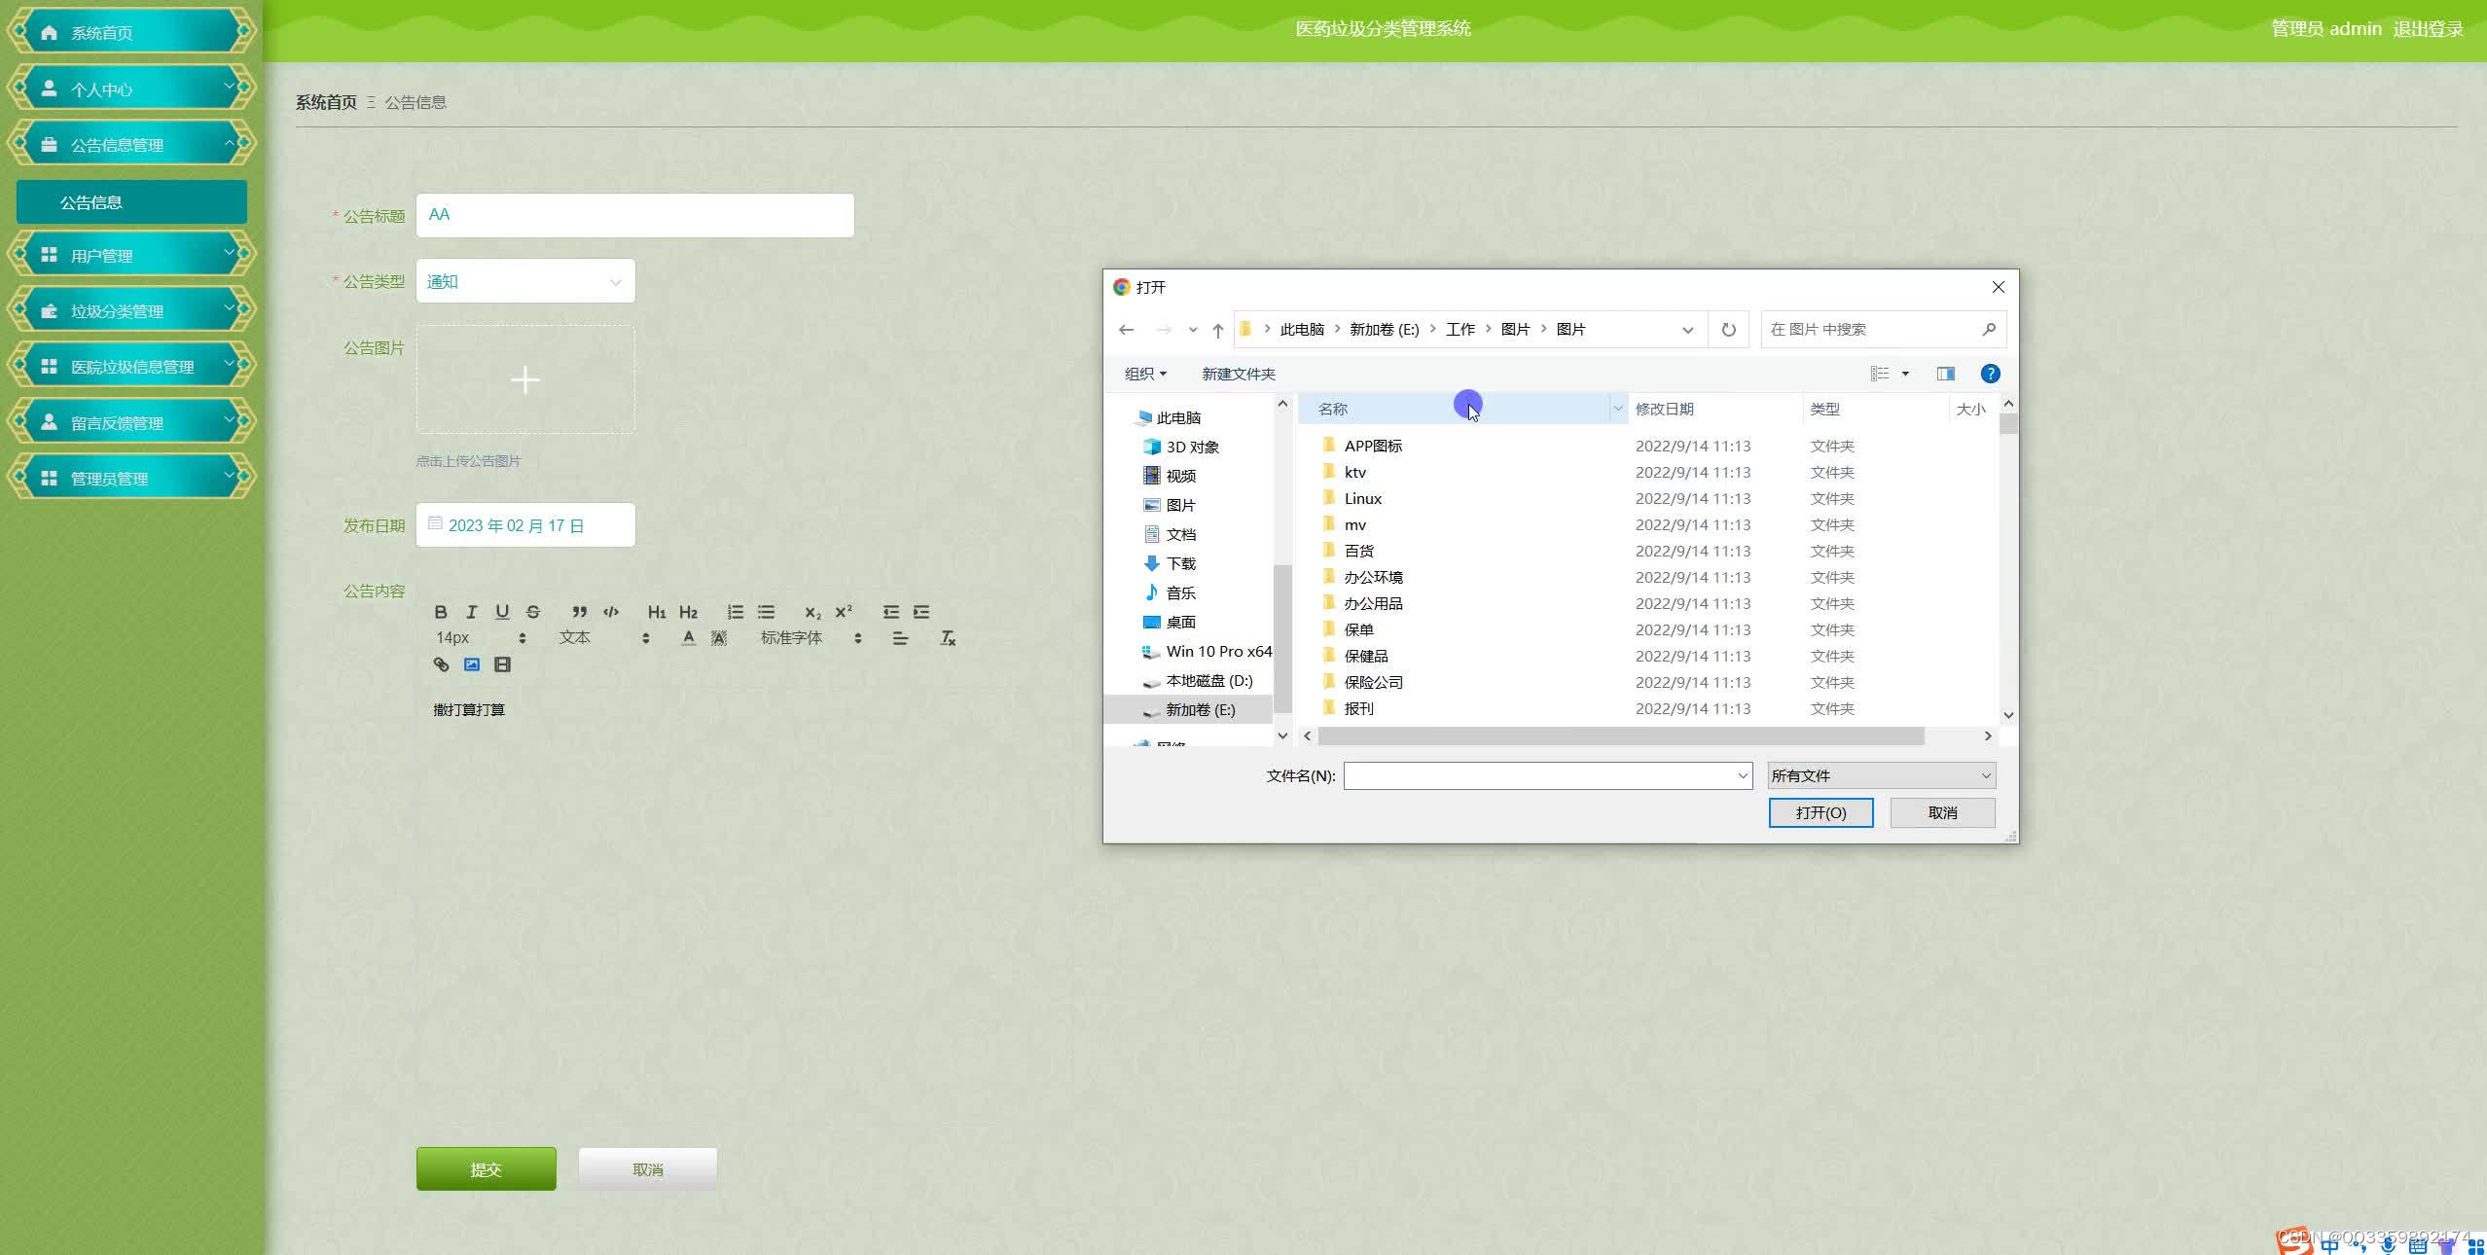Viewport: 2487px width, 1255px height.
Task: Go back in the file dialog
Action: [x=1127, y=330]
